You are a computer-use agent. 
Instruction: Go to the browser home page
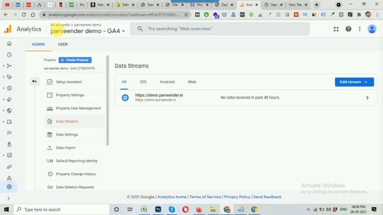pyautogui.click(x=33, y=14)
